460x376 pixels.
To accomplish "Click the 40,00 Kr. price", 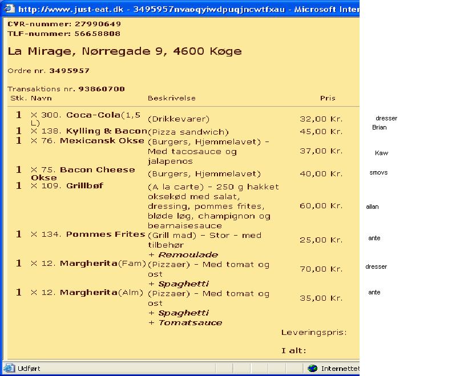I will (x=321, y=174).
